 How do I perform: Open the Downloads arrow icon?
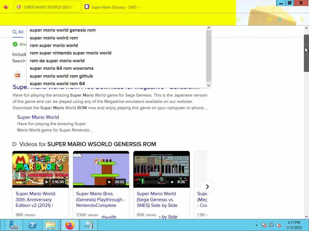click(280, 19)
